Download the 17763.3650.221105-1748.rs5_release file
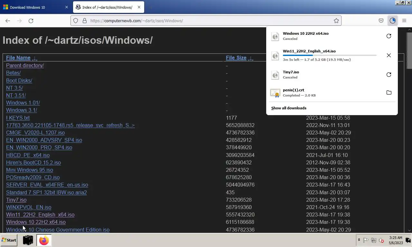Screen dimensions: 412x247 (x=70, y=125)
